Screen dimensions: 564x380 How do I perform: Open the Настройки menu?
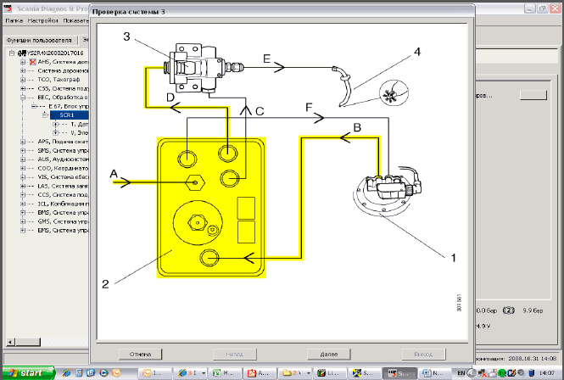tap(44, 20)
